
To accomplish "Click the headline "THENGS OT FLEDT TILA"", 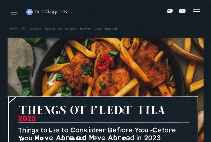I will 92,110.
